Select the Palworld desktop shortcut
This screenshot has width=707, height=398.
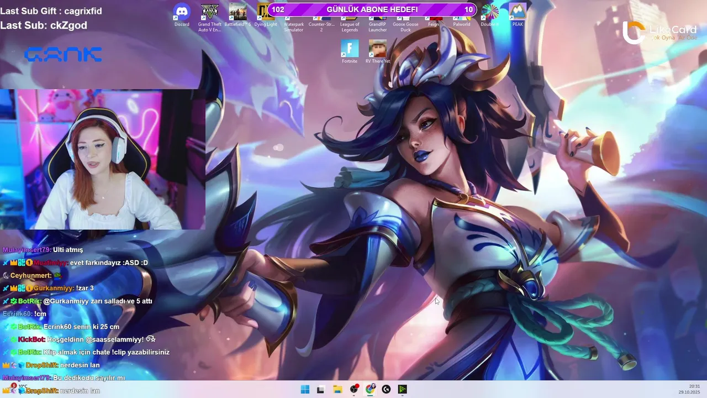[462, 22]
